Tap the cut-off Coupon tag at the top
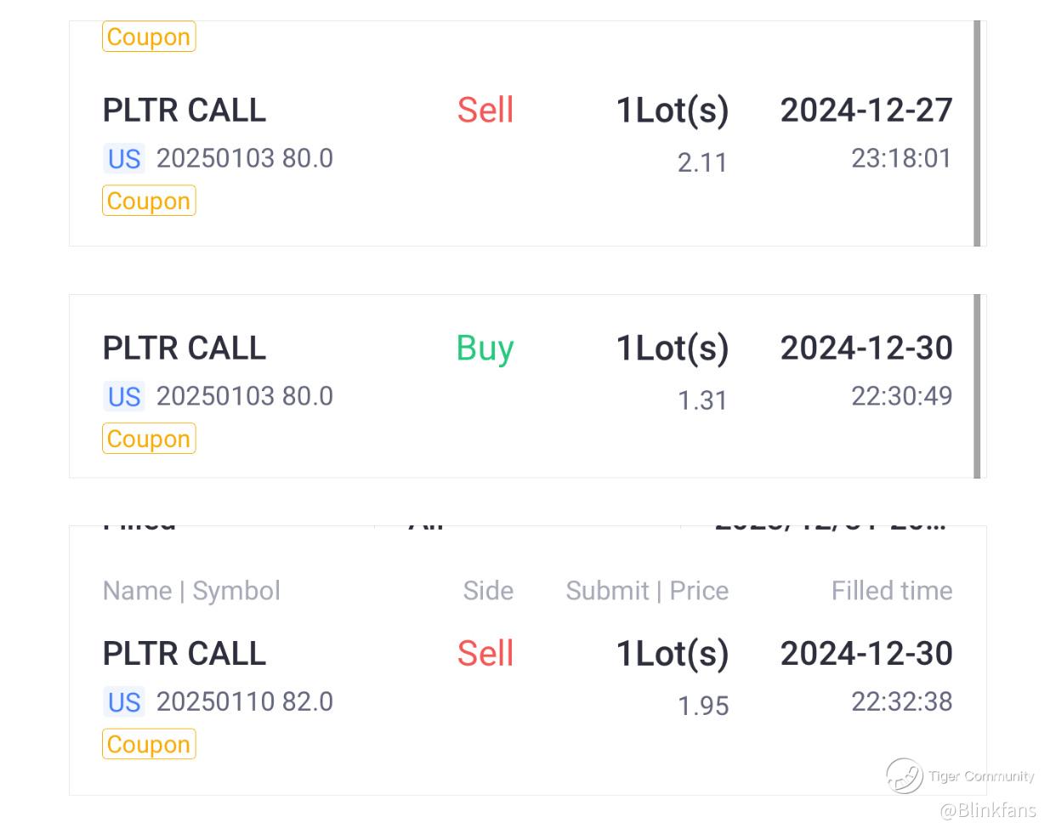1056x834 pixels. pos(149,37)
